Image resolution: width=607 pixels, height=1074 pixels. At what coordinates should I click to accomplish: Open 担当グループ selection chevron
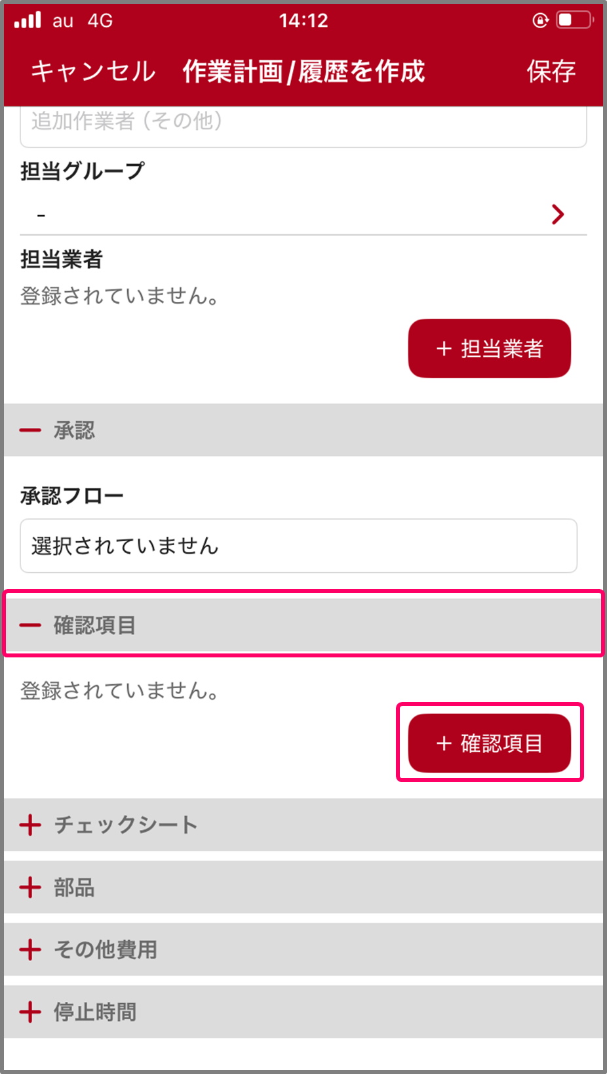click(x=558, y=215)
